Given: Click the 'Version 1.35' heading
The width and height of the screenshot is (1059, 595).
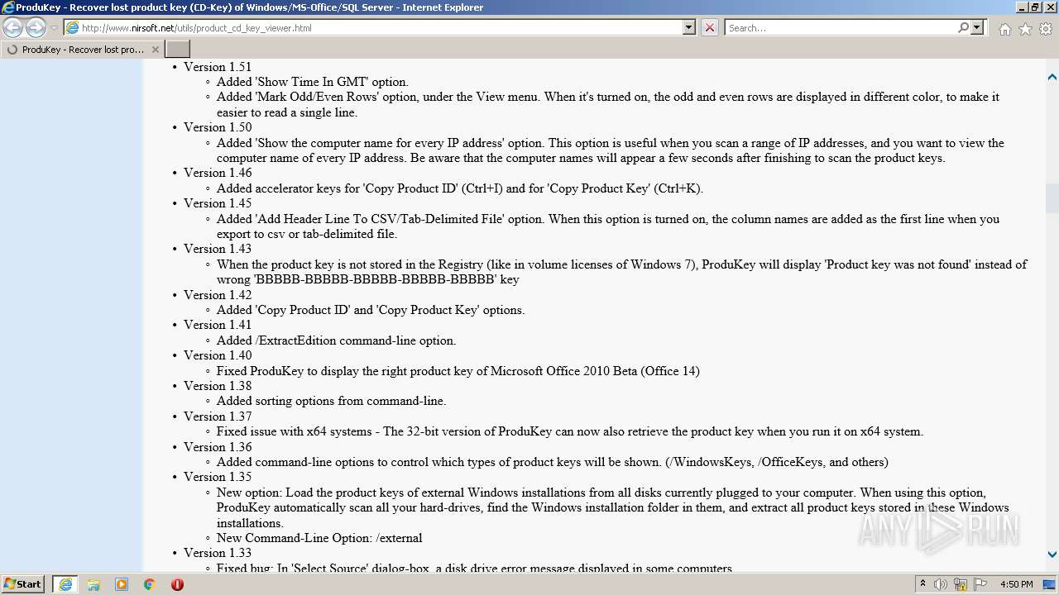Looking at the screenshot, I should (218, 477).
